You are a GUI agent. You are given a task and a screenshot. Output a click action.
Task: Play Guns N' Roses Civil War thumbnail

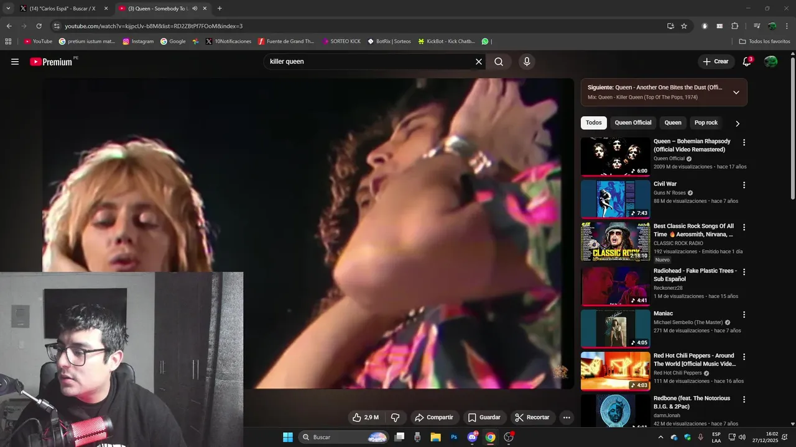tap(615, 199)
